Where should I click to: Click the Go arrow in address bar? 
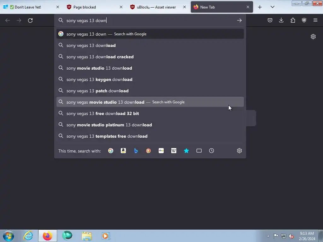(239, 20)
